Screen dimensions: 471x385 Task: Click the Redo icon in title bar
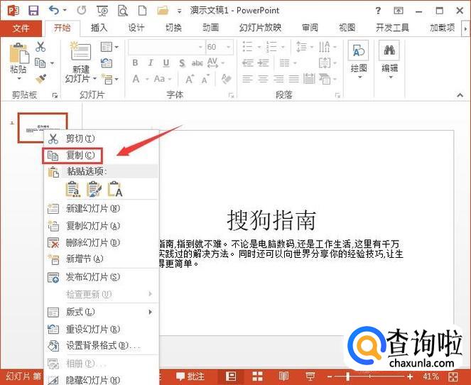(82, 11)
